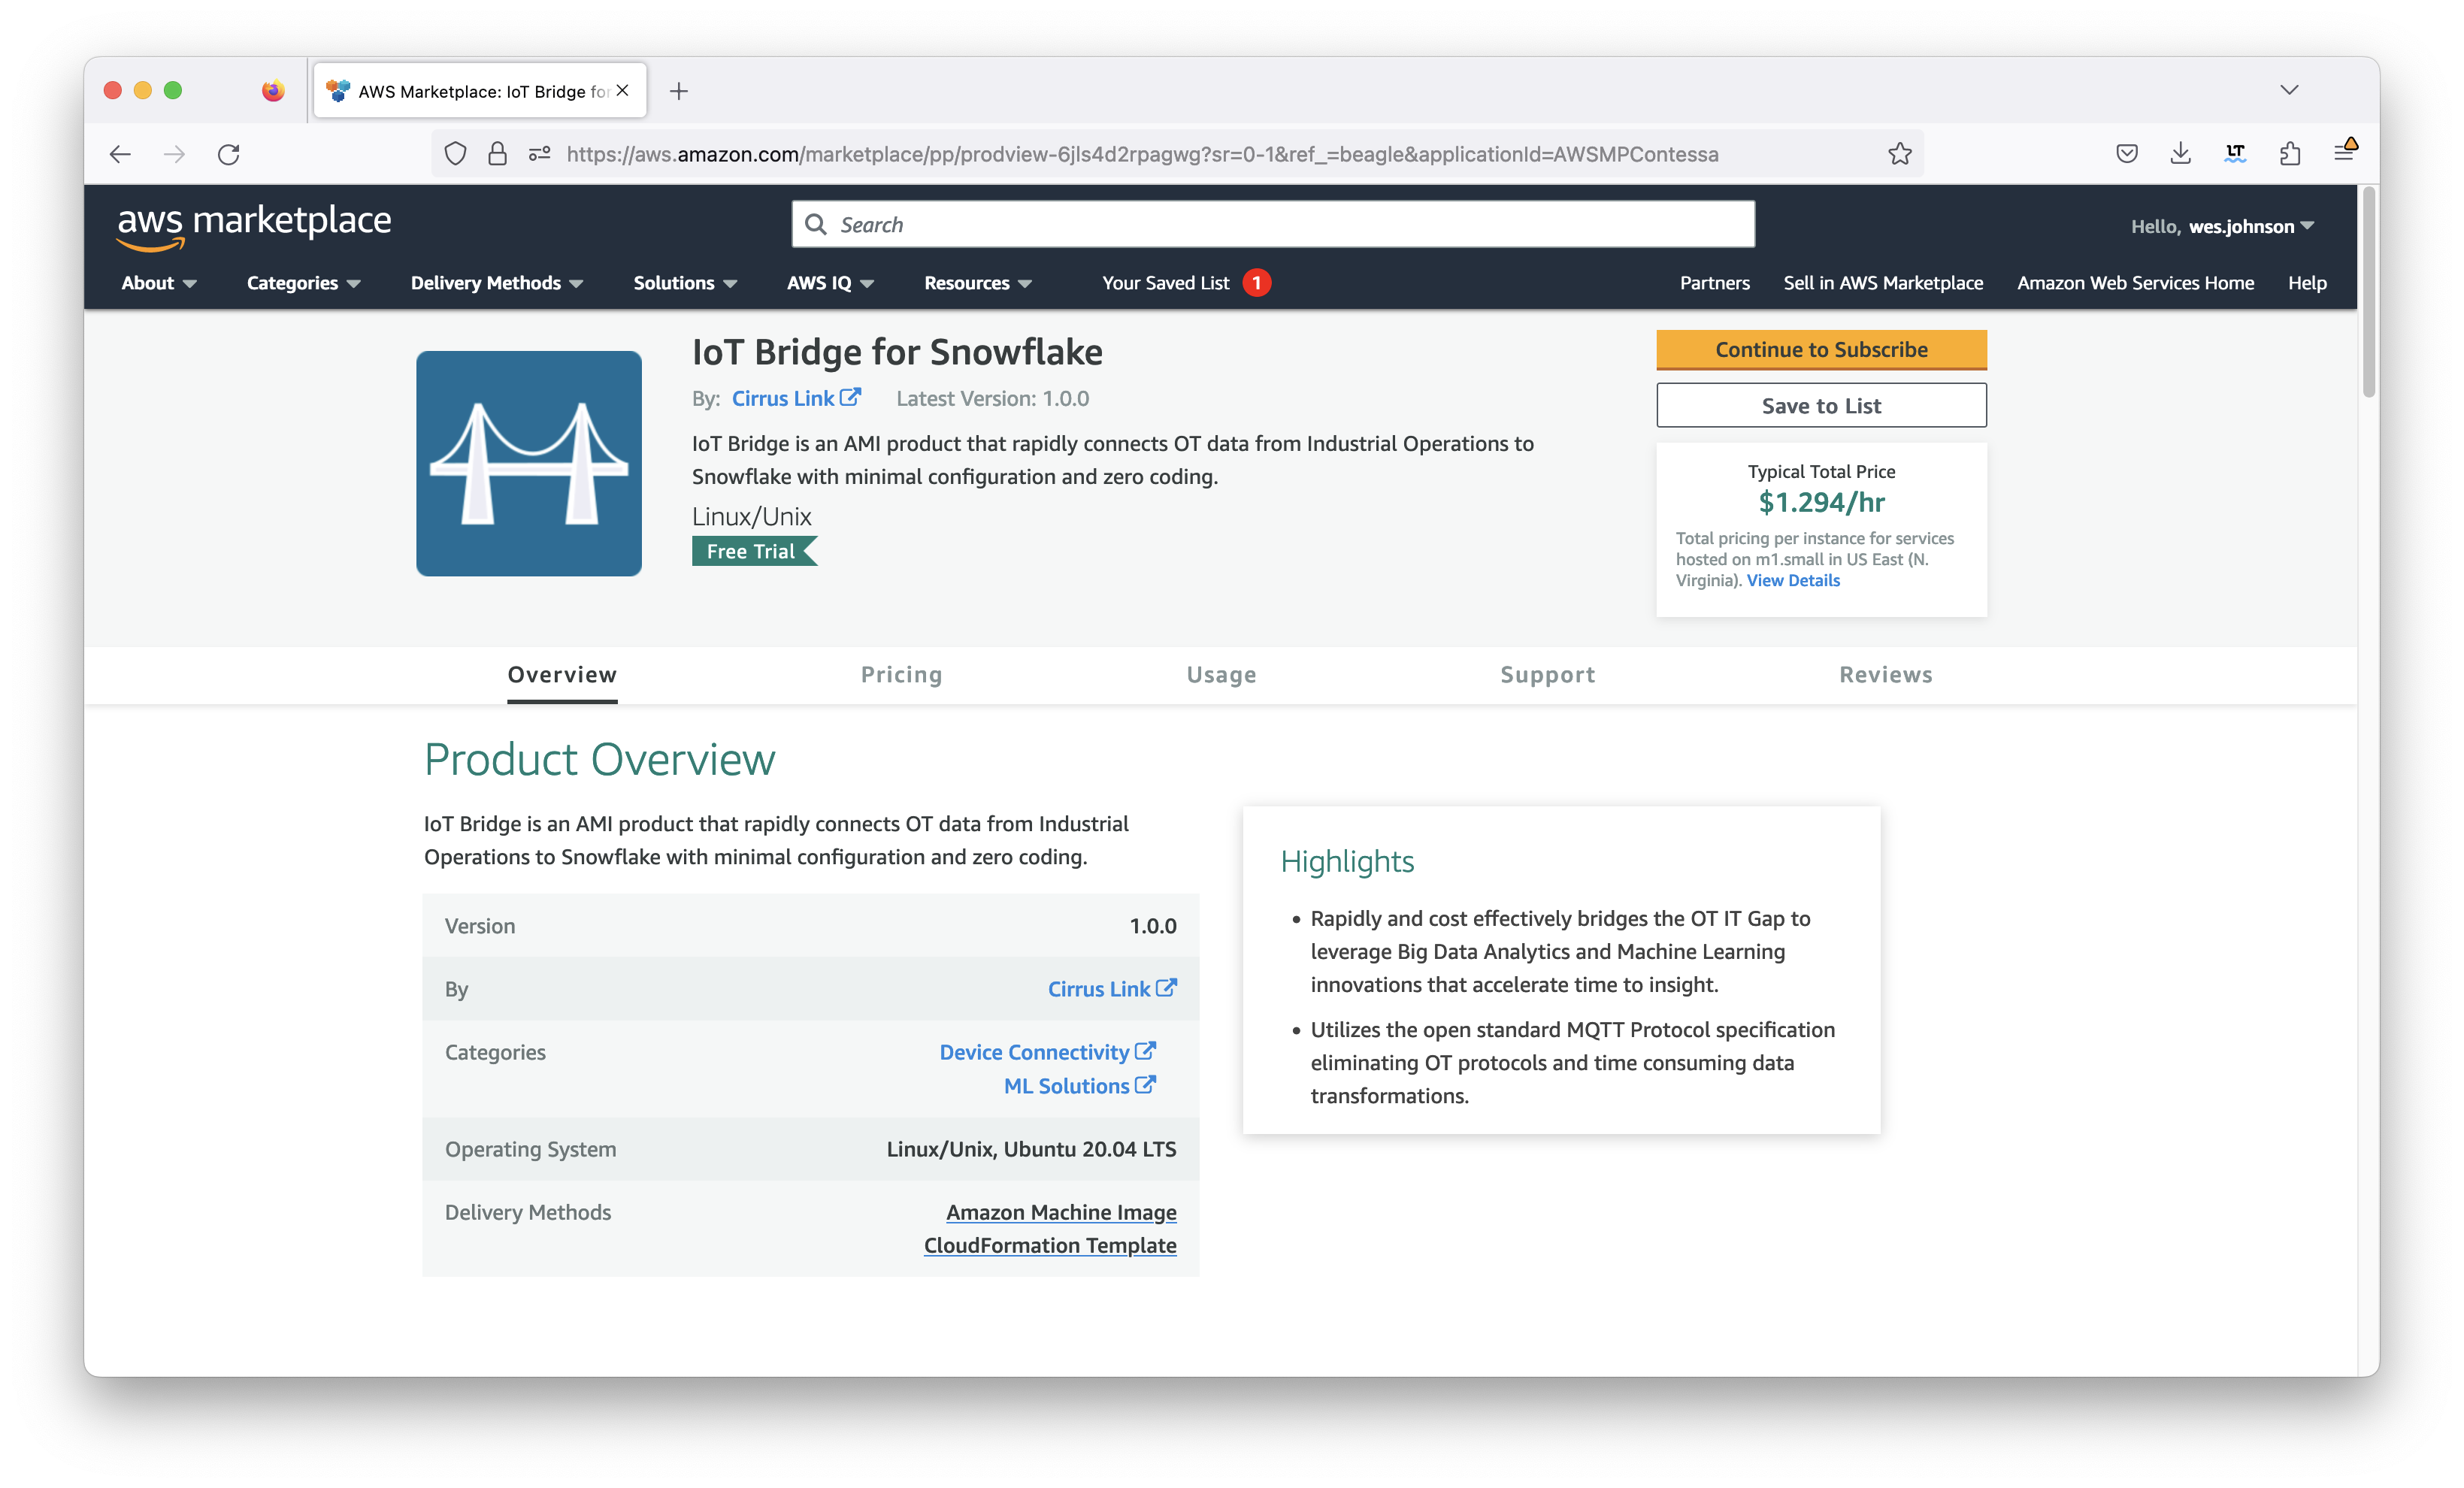This screenshot has height=1488, width=2464.
Task: Switch to the Pricing tab
Action: 901,675
